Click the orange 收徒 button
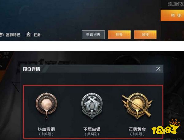Image resolution: width=184 pixels, height=140 pixels. point(145,35)
